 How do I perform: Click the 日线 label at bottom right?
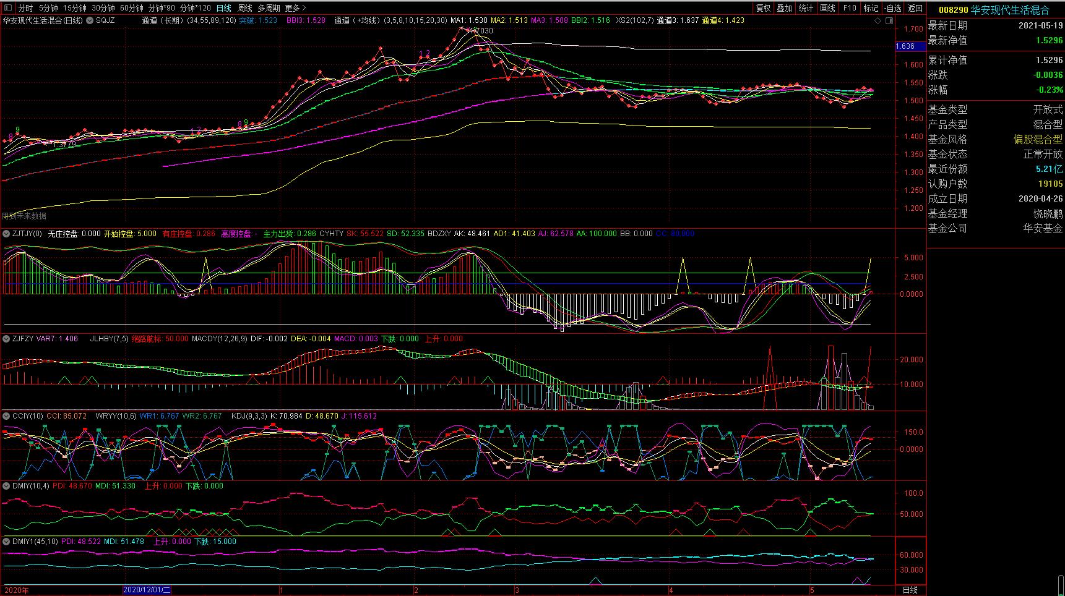911,590
